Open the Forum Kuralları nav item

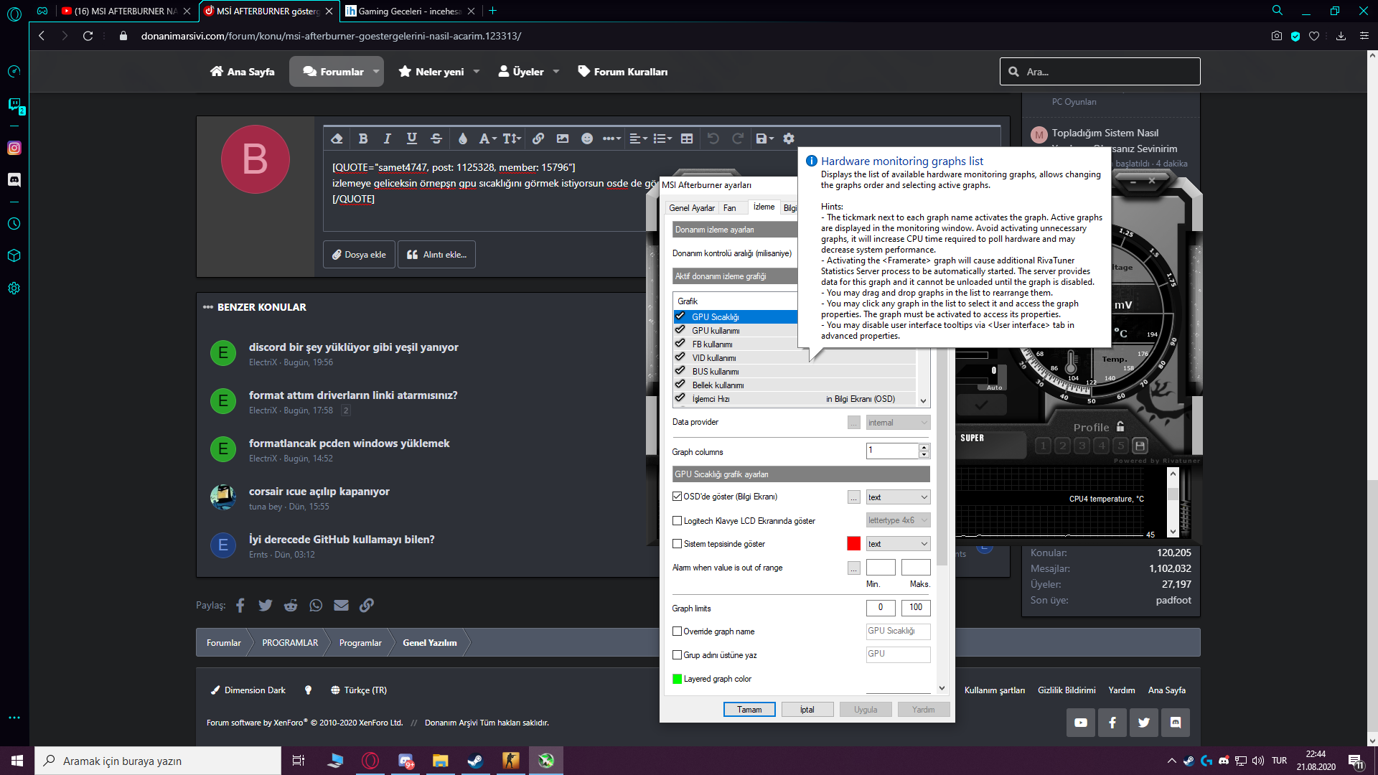point(623,72)
